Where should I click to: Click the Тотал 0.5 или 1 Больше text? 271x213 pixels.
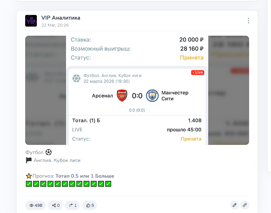(85, 176)
